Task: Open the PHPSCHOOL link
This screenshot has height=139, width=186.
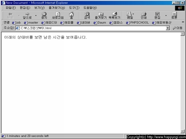Action: (137, 23)
